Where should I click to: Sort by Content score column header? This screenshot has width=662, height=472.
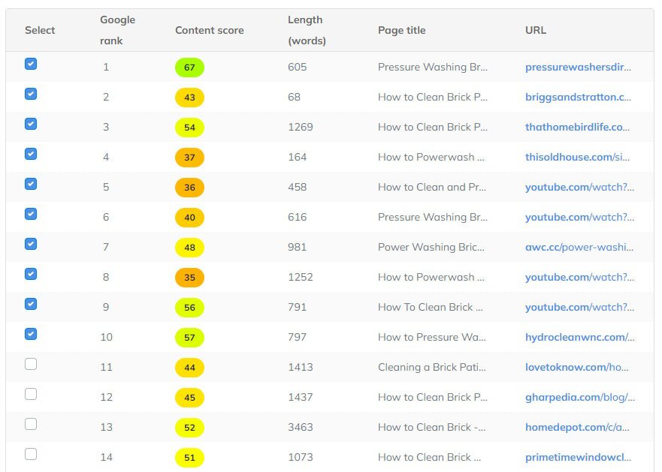210,30
